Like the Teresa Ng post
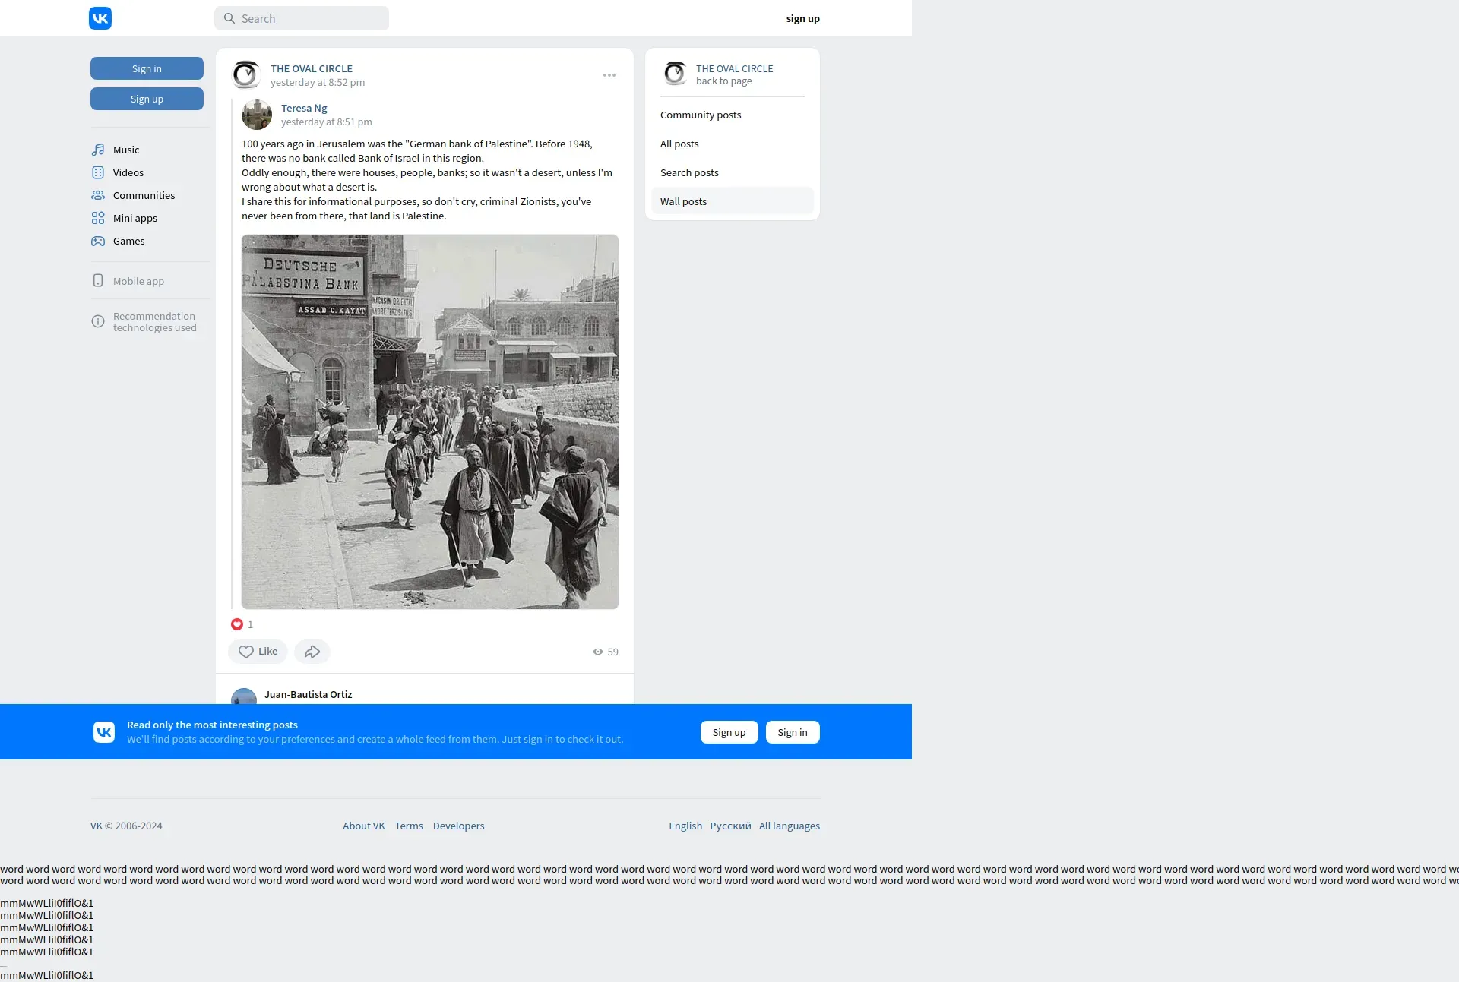Screen dimensions: 1459x982 (x=258, y=652)
